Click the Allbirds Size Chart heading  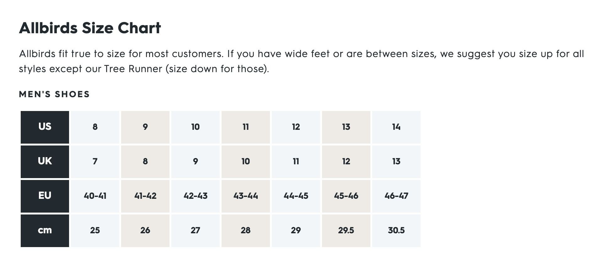click(90, 28)
